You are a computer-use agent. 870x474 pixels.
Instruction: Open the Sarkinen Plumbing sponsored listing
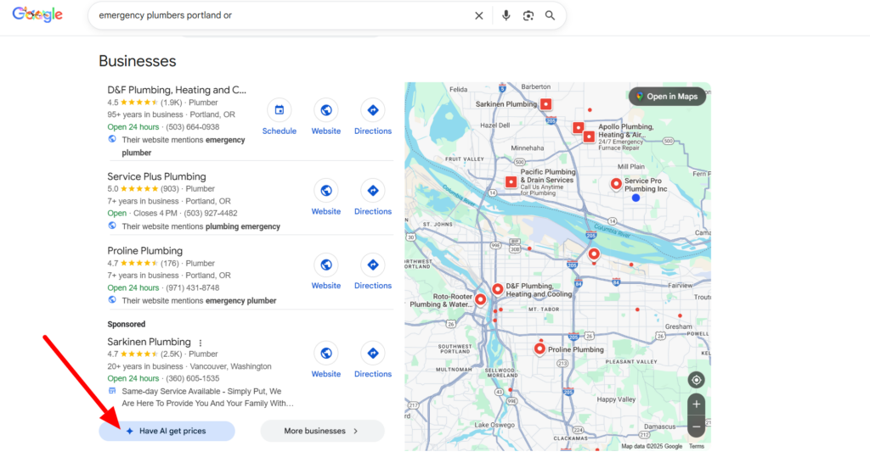pos(149,342)
